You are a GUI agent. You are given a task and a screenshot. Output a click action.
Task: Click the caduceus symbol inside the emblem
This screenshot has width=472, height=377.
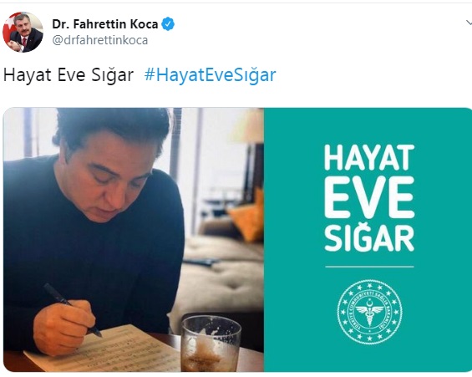tap(369, 313)
